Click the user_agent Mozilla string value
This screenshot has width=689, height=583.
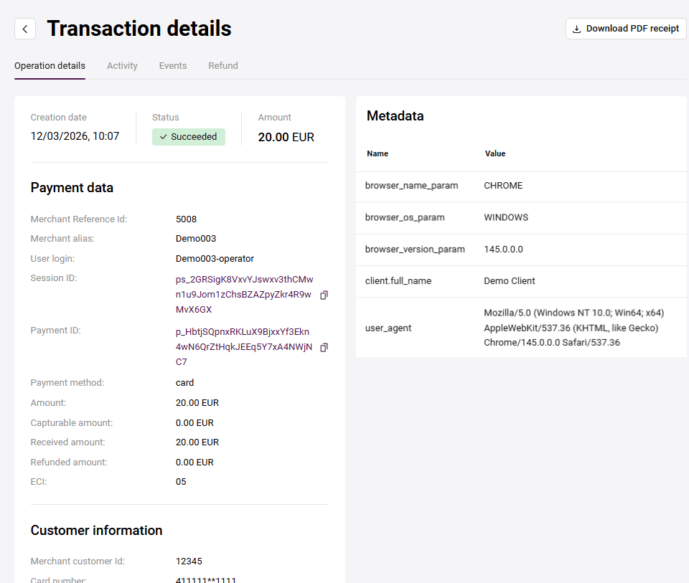[x=573, y=328]
